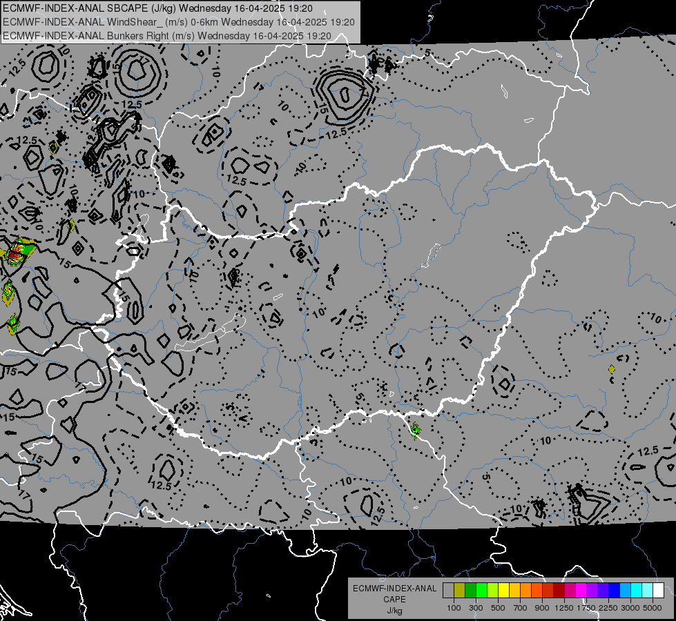Screen dimensions: 676x621
Task: Select the sky blue swatch before 3000
Action: tap(625, 591)
